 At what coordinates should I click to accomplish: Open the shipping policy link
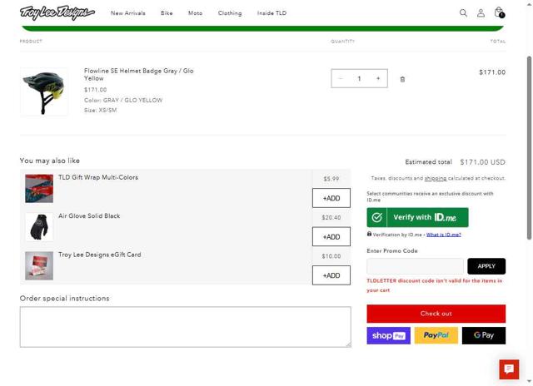click(x=435, y=178)
